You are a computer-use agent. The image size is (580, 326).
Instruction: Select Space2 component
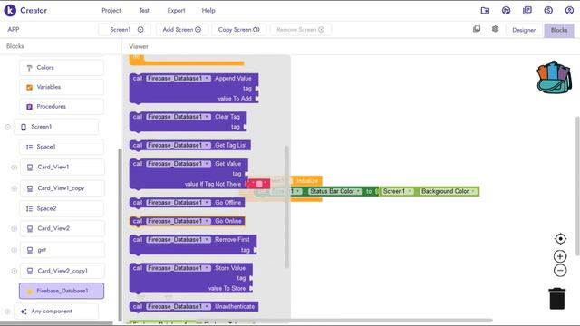(x=62, y=209)
